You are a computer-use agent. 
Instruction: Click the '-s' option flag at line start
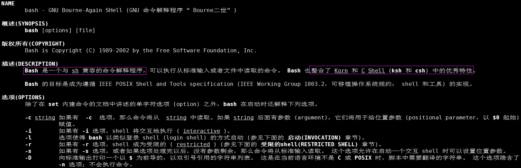coord(28,151)
